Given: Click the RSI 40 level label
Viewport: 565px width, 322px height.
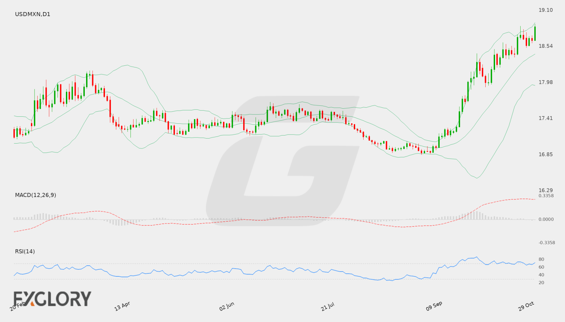Looking at the screenshot, I should point(541,275).
